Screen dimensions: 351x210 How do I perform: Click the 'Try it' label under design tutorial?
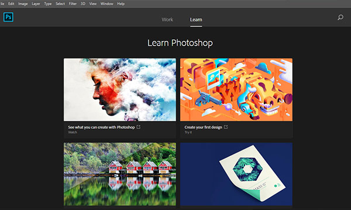[x=188, y=132]
